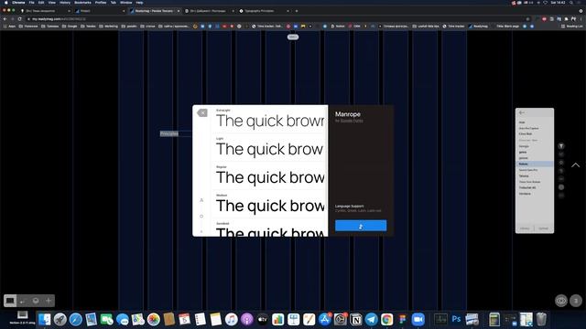Click the letter A icon in preview sidebar
586x329 pixels.
coord(201,200)
